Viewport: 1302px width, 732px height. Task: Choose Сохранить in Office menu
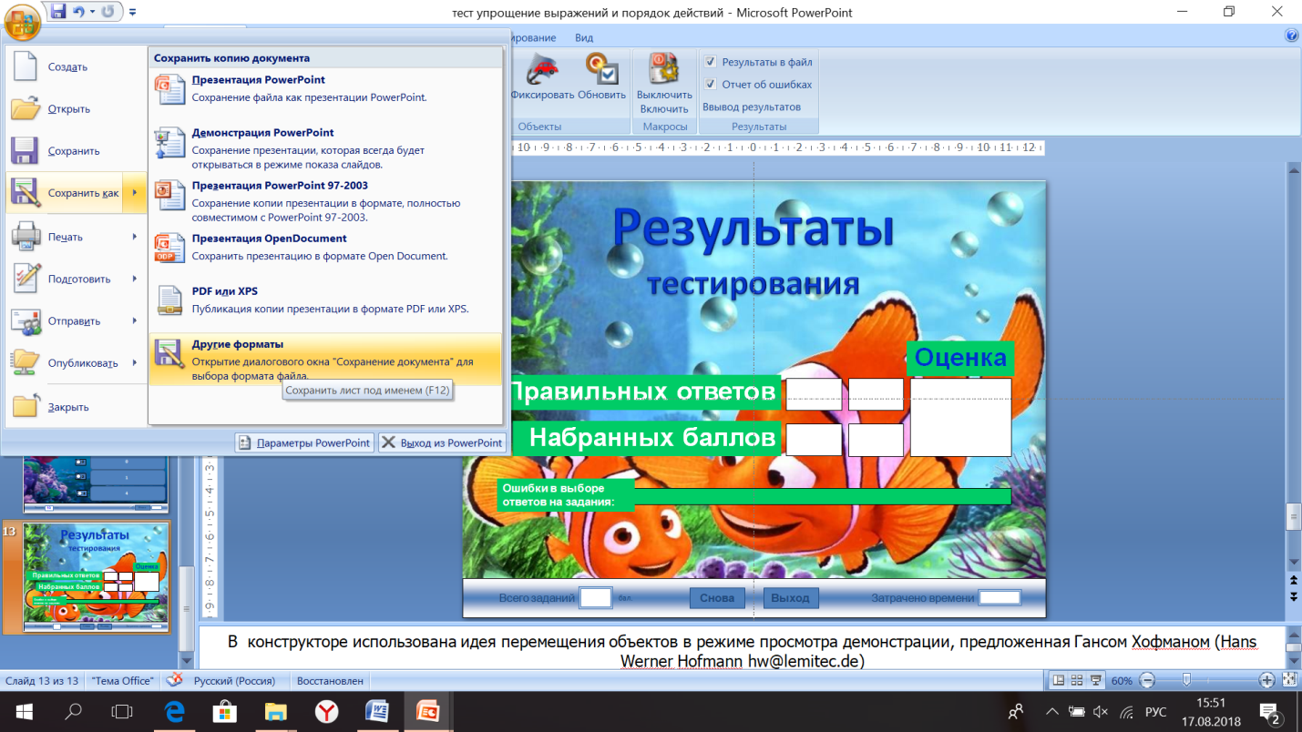coord(76,151)
